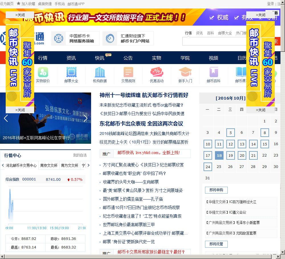
Task: Click the top banner 邮币快讯 advertisement
Action: pyautogui.click(x=140, y=17)
